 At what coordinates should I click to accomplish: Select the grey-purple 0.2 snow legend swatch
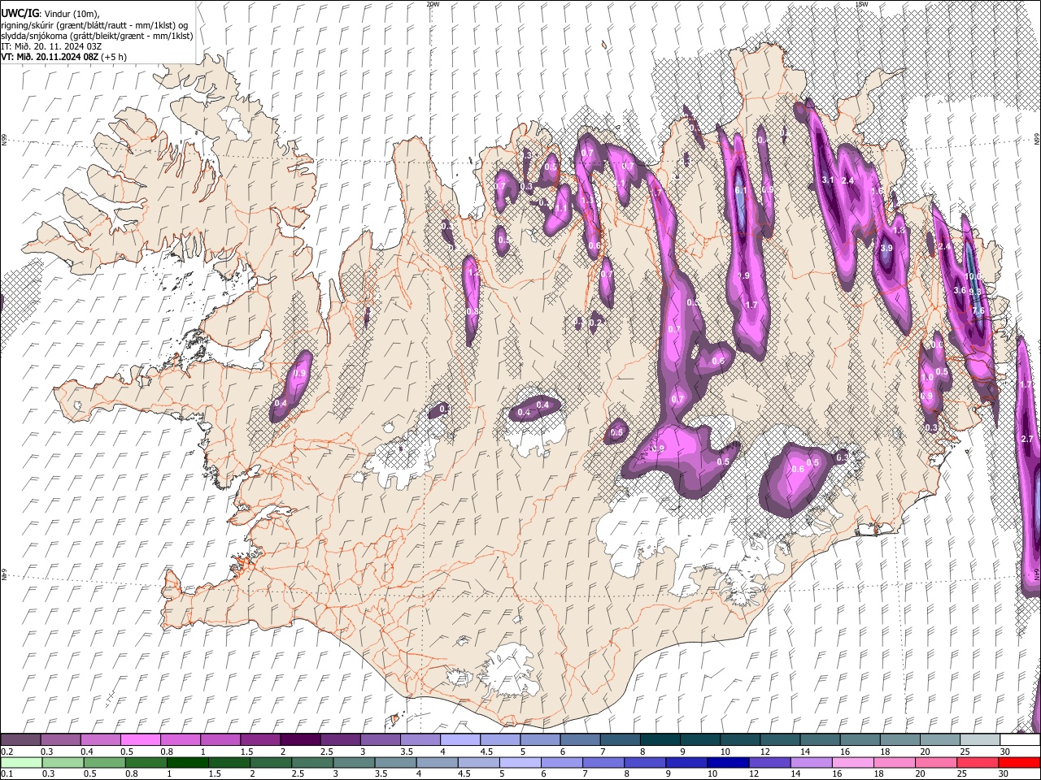[20, 739]
